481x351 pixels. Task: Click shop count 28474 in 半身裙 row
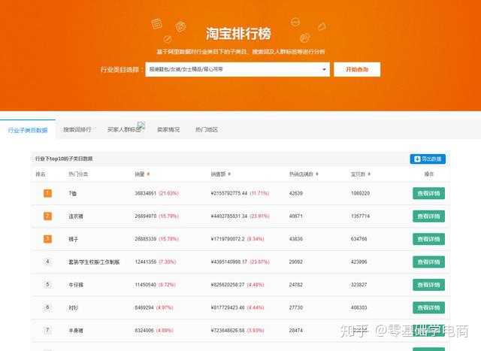point(295,331)
